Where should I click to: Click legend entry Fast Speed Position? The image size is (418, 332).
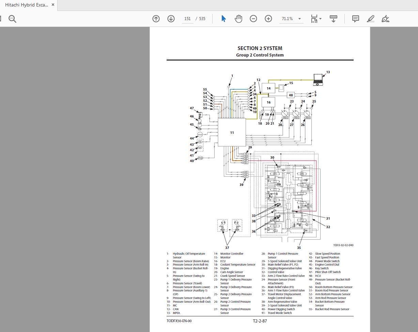click(327, 257)
